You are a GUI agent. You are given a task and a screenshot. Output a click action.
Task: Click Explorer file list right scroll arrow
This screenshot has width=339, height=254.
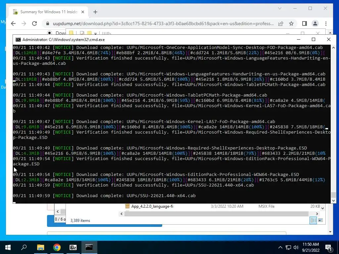pyautogui.click(x=317, y=214)
